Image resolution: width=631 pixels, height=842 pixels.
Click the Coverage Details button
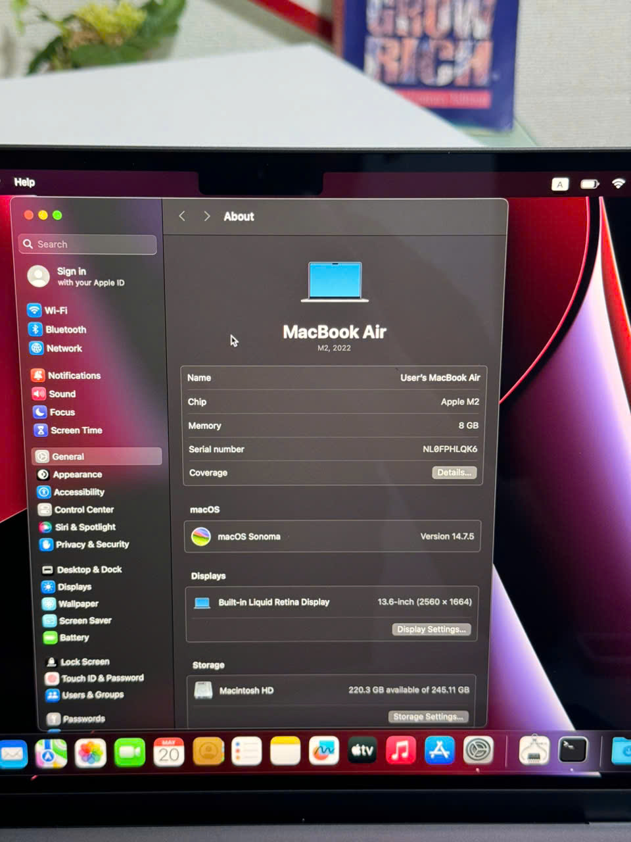454,472
